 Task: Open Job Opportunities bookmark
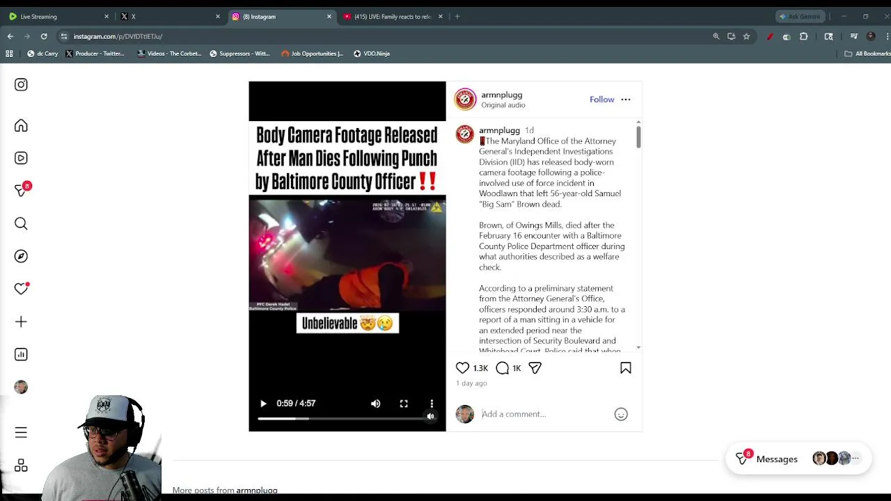click(312, 54)
